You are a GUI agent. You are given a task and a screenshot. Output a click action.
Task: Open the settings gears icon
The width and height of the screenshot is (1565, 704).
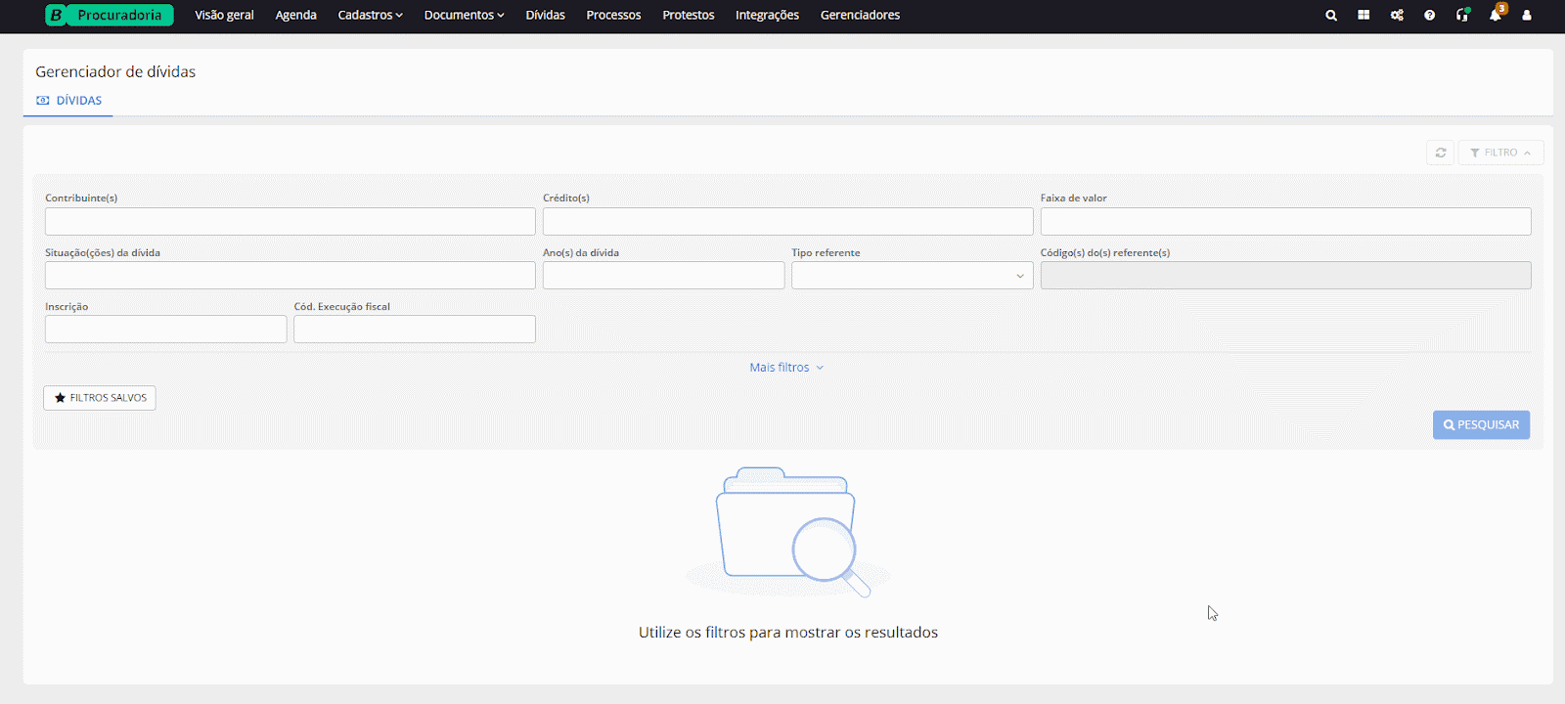[1397, 16]
